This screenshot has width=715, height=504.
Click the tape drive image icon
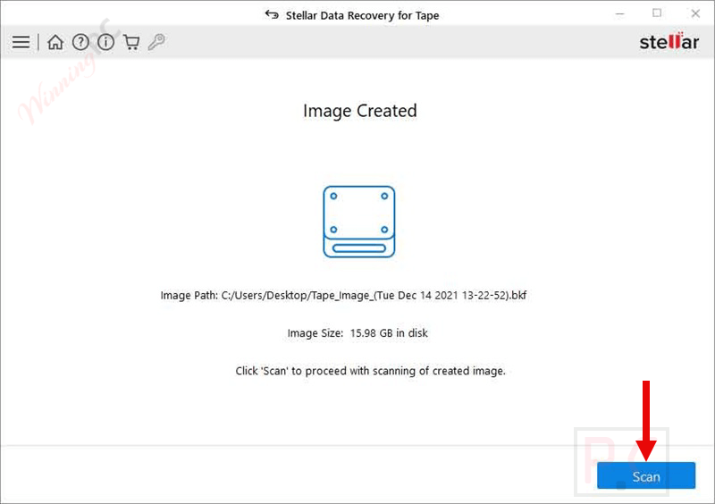pyautogui.click(x=359, y=222)
